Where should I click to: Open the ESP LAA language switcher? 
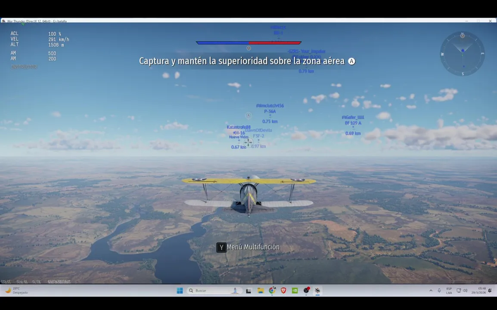[x=449, y=291]
